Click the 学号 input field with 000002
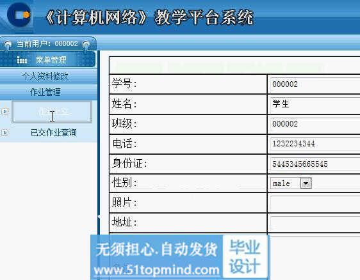Screen dimensions: 360x280 tap(315, 84)
